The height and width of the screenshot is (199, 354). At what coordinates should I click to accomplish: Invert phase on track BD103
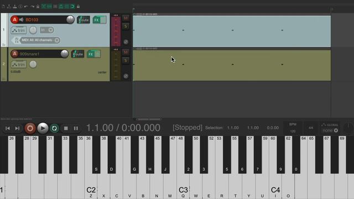(126, 42)
